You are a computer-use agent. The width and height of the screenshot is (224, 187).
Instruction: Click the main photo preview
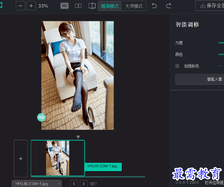[78, 76]
